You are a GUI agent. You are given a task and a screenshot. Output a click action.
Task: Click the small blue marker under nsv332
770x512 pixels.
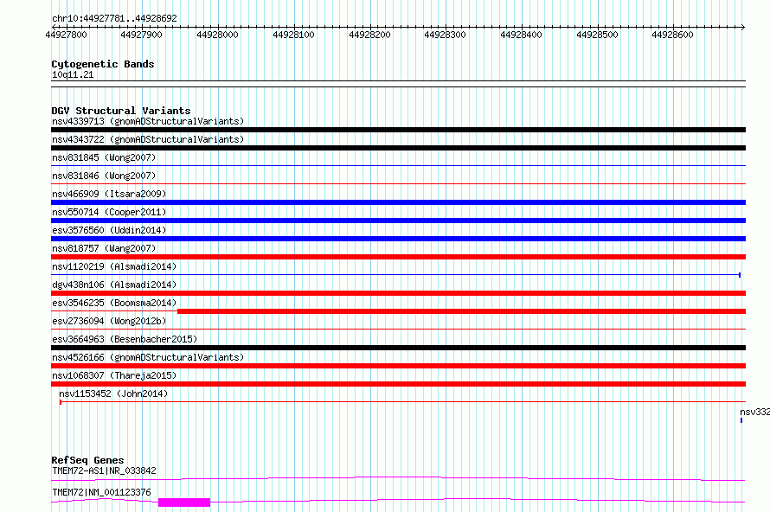[741, 420]
